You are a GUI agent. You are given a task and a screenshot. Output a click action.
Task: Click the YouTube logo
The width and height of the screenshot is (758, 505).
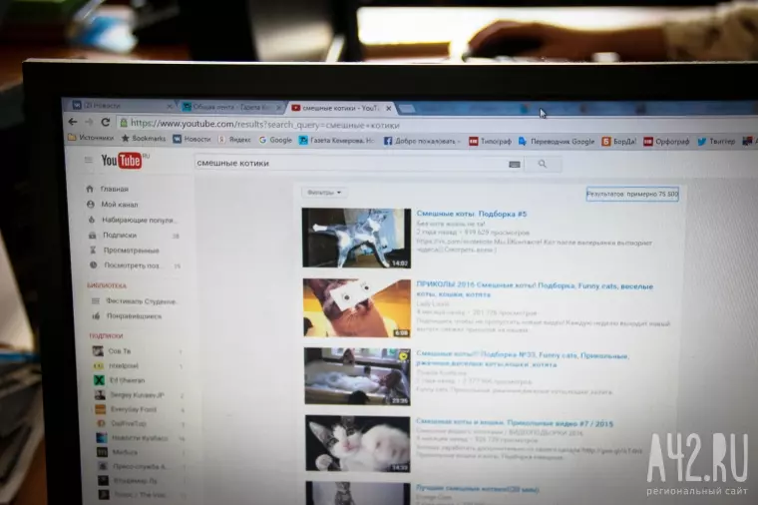point(122,161)
